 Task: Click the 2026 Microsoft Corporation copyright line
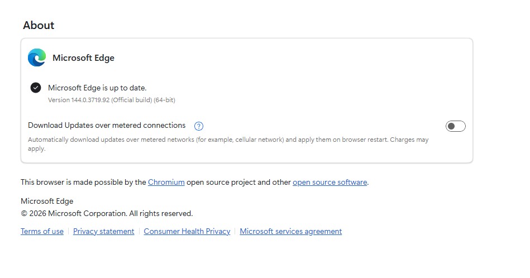click(x=107, y=213)
